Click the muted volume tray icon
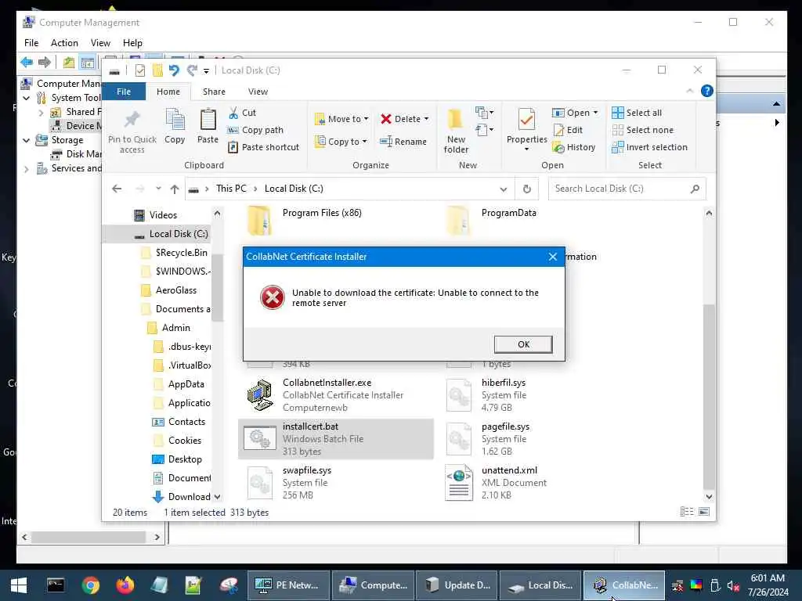This screenshot has height=601, width=802. (x=733, y=585)
